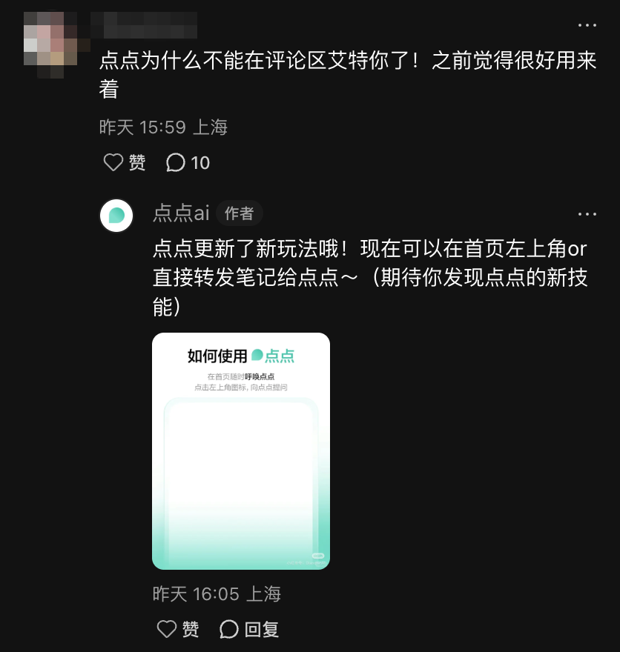Open the 如何使用点点 image thumbnail
The width and height of the screenshot is (620, 652).
(241, 451)
